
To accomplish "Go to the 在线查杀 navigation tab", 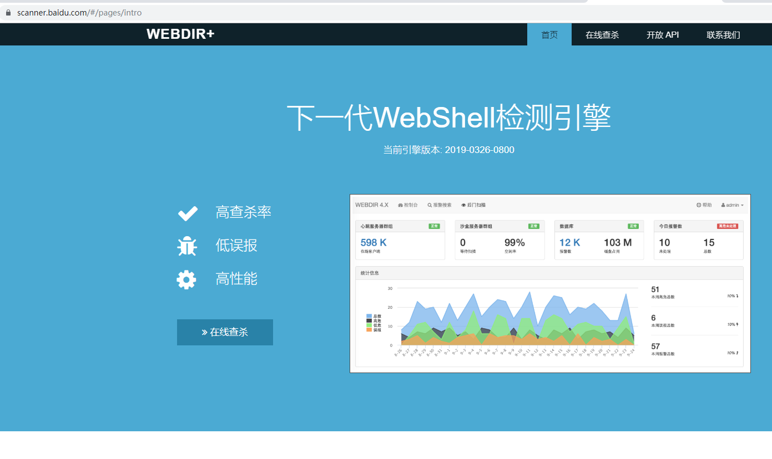I will pyautogui.click(x=602, y=34).
